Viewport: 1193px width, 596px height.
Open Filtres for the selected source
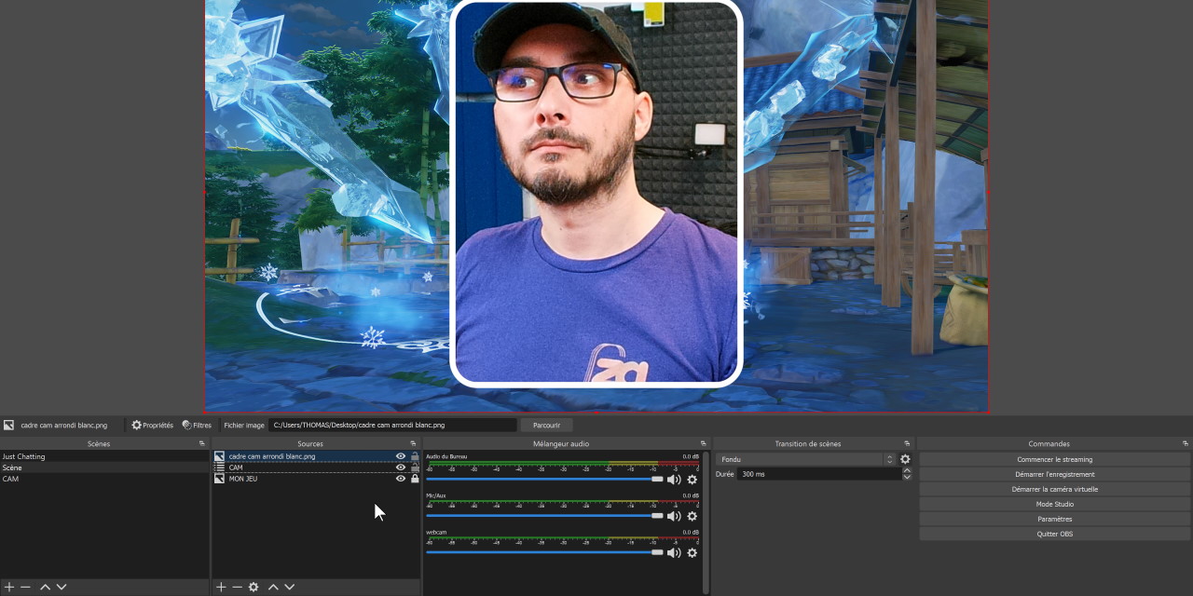point(197,425)
